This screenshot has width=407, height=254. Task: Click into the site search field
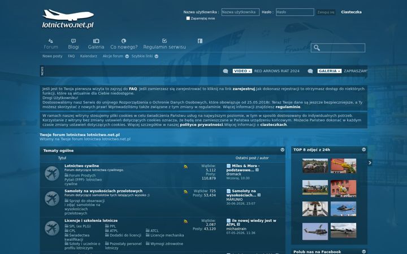338,47
